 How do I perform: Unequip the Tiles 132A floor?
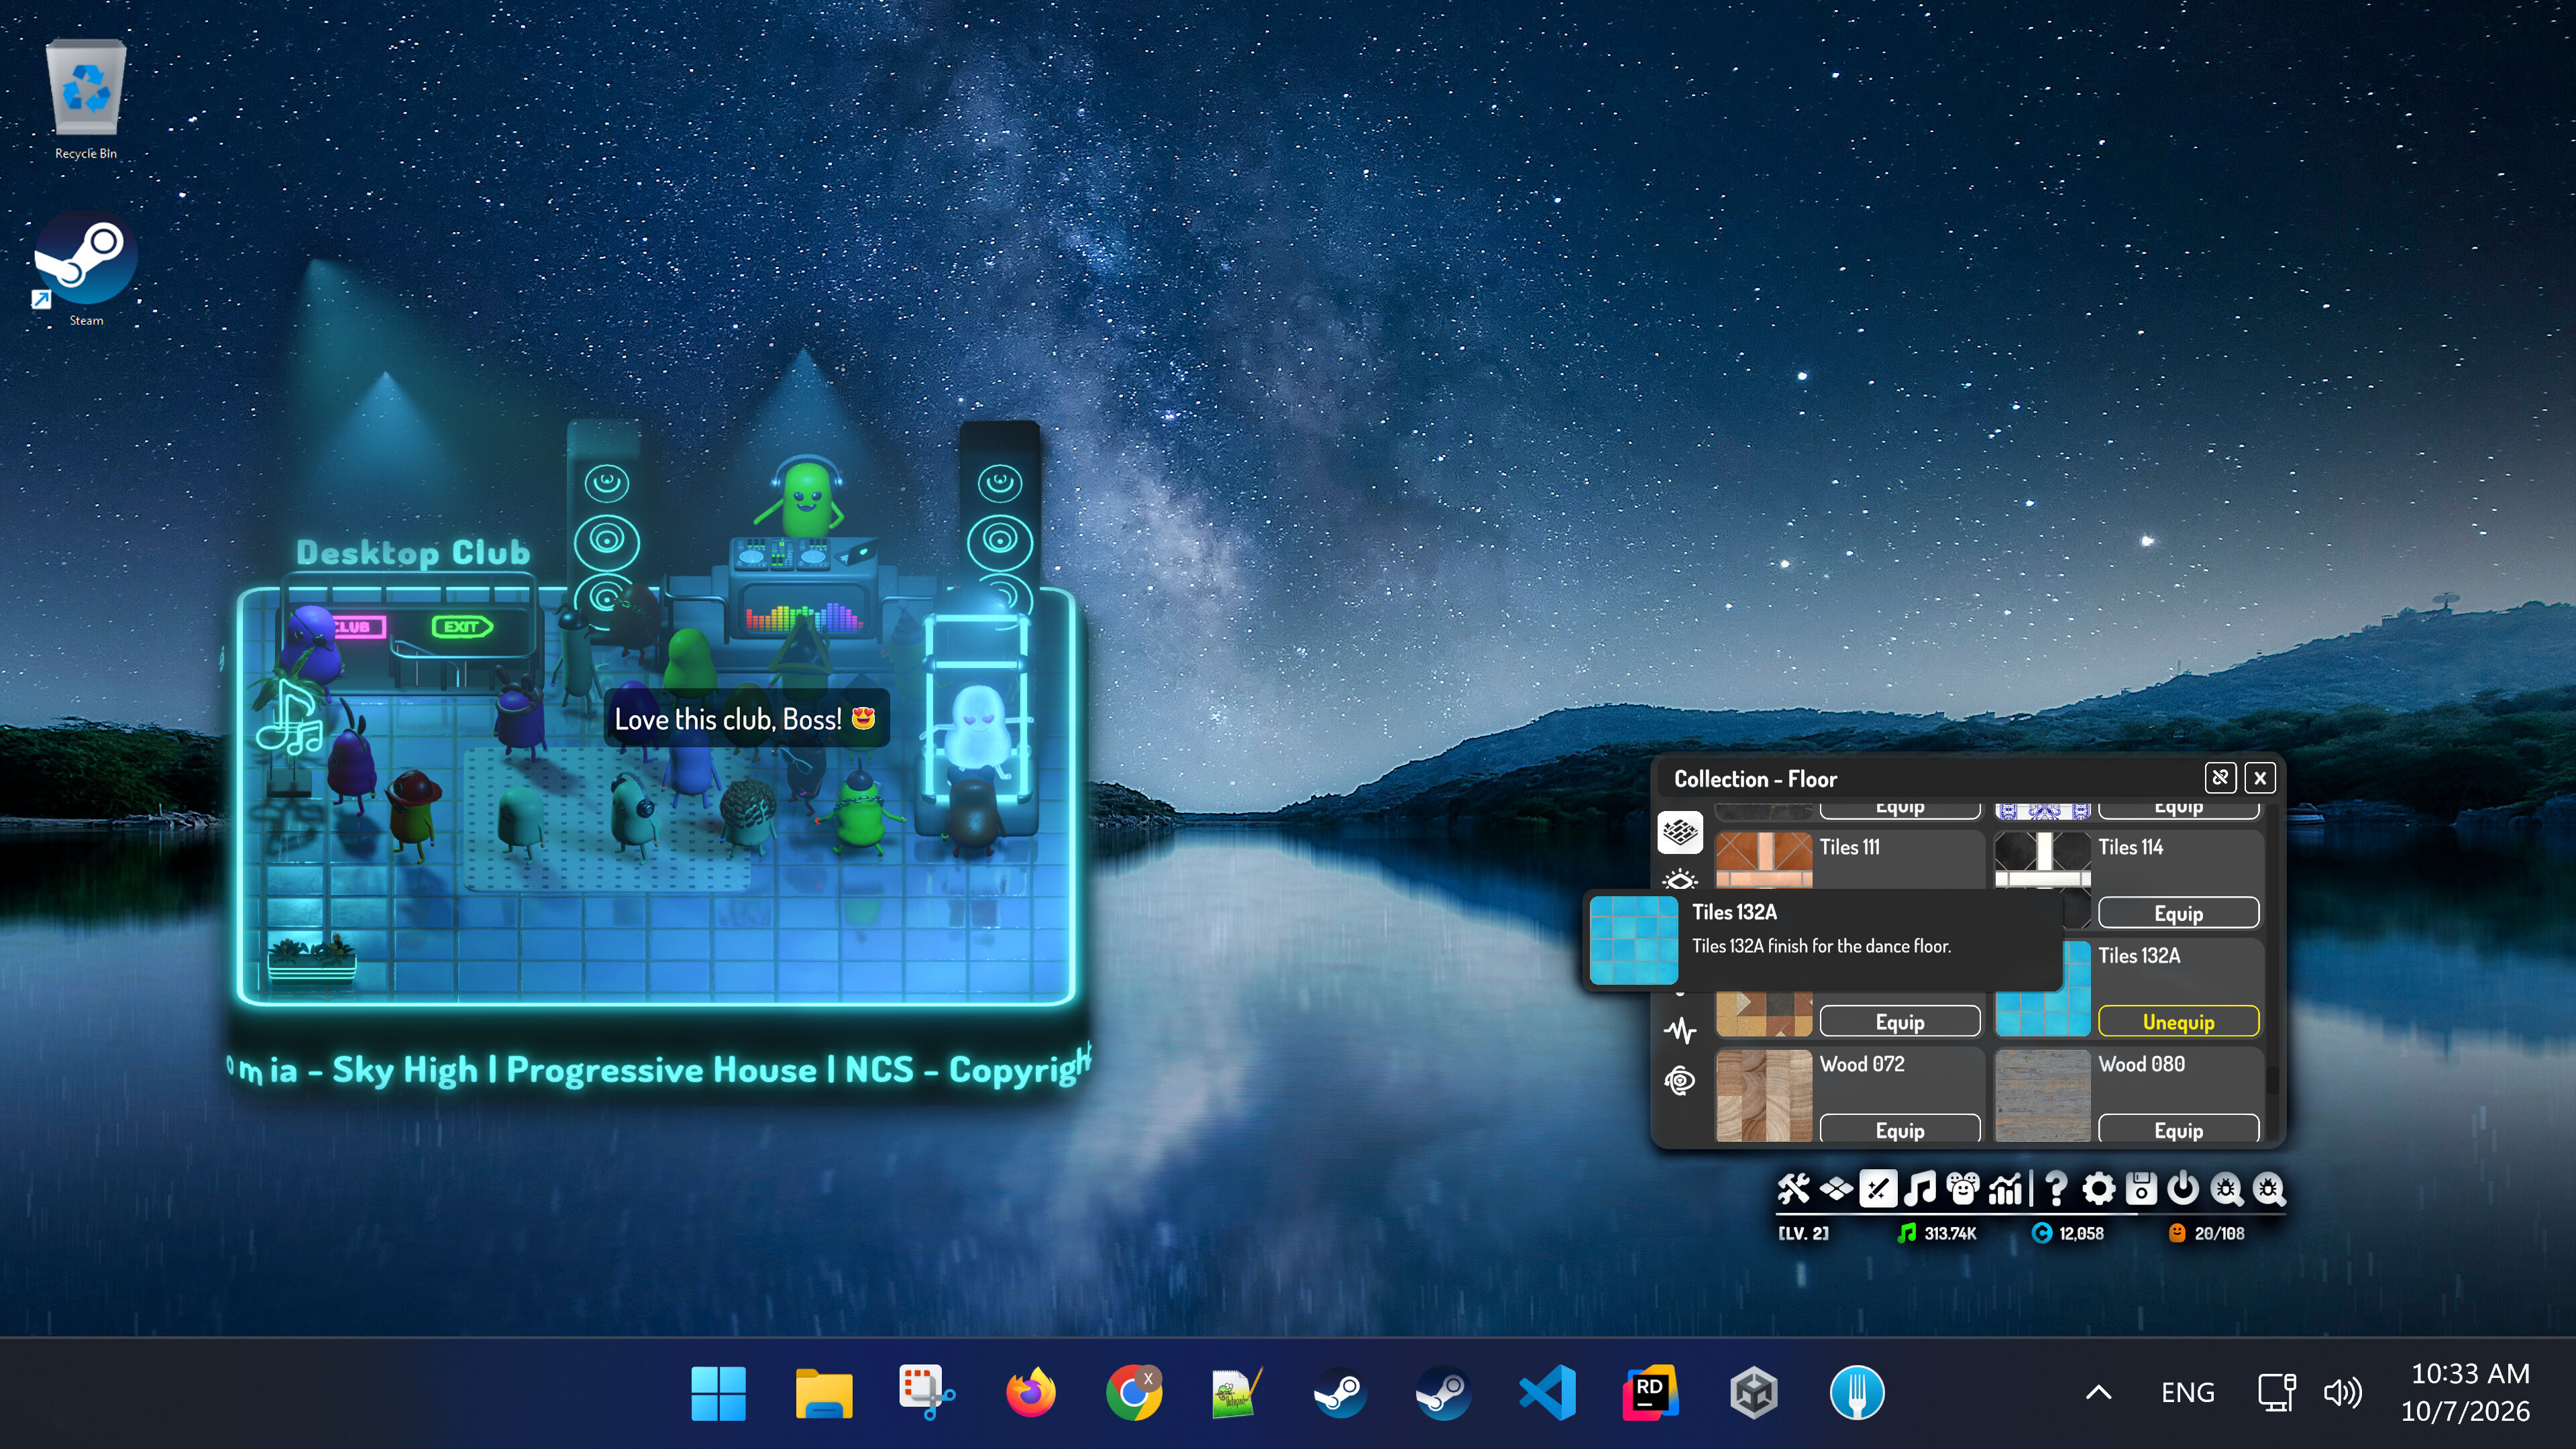point(2178,1021)
